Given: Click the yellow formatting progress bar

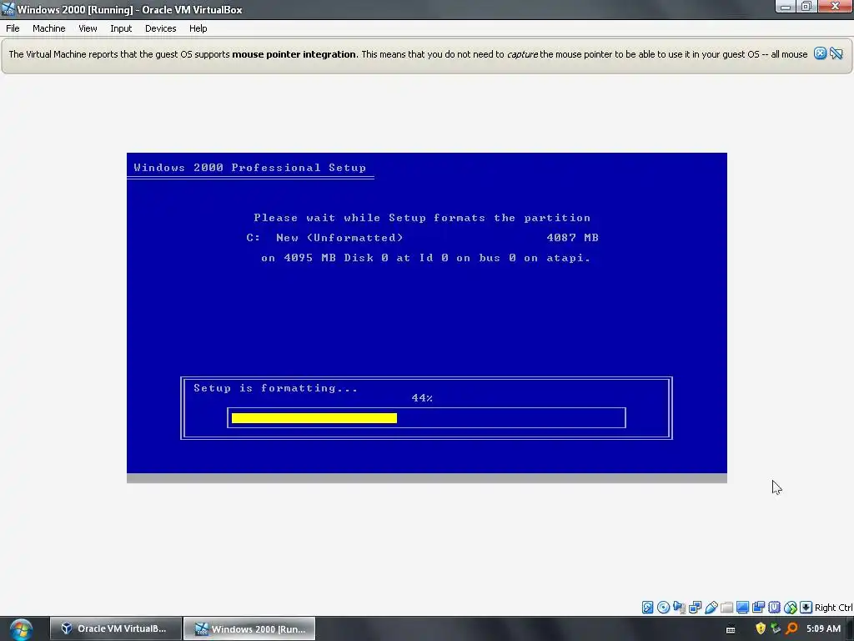Looking at the screenshot, I should [x=314, y=418].
